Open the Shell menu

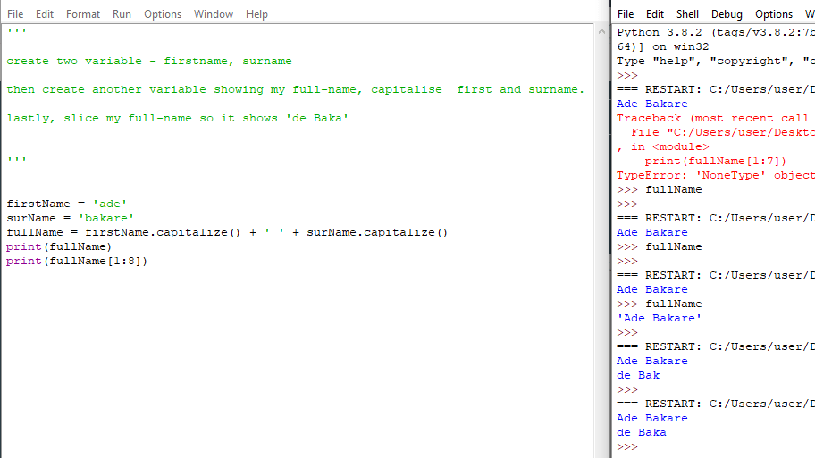(687, 14)
